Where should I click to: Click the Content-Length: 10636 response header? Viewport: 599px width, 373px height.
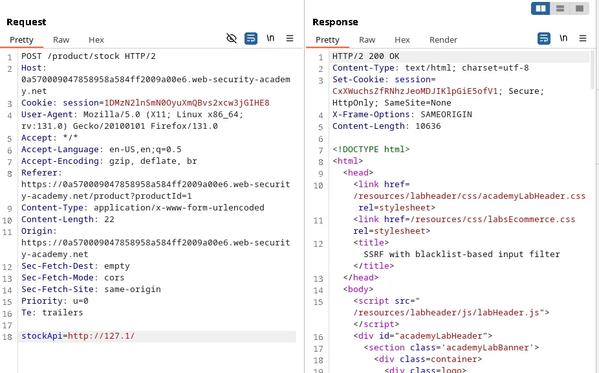point(386,126)
